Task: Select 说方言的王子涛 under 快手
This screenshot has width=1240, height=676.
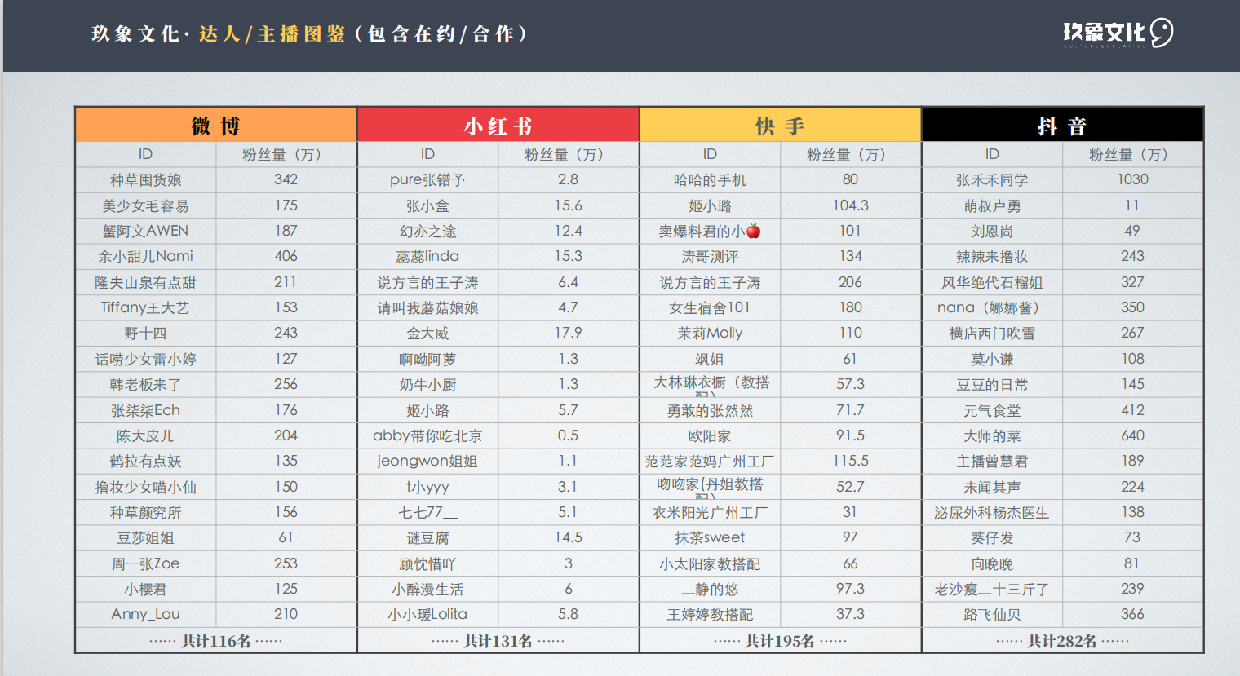Action: (709, 281)
